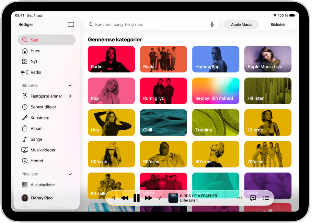Click search field Kunstner, sang, tekst
The width and height of the screenshot is (312, 223).
tap(151, 25)
